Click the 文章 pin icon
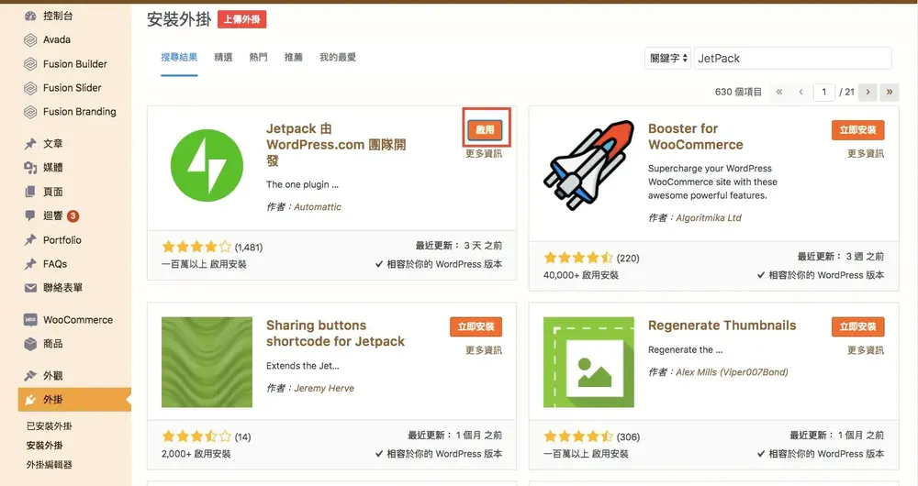 click(x=30, y=144)
